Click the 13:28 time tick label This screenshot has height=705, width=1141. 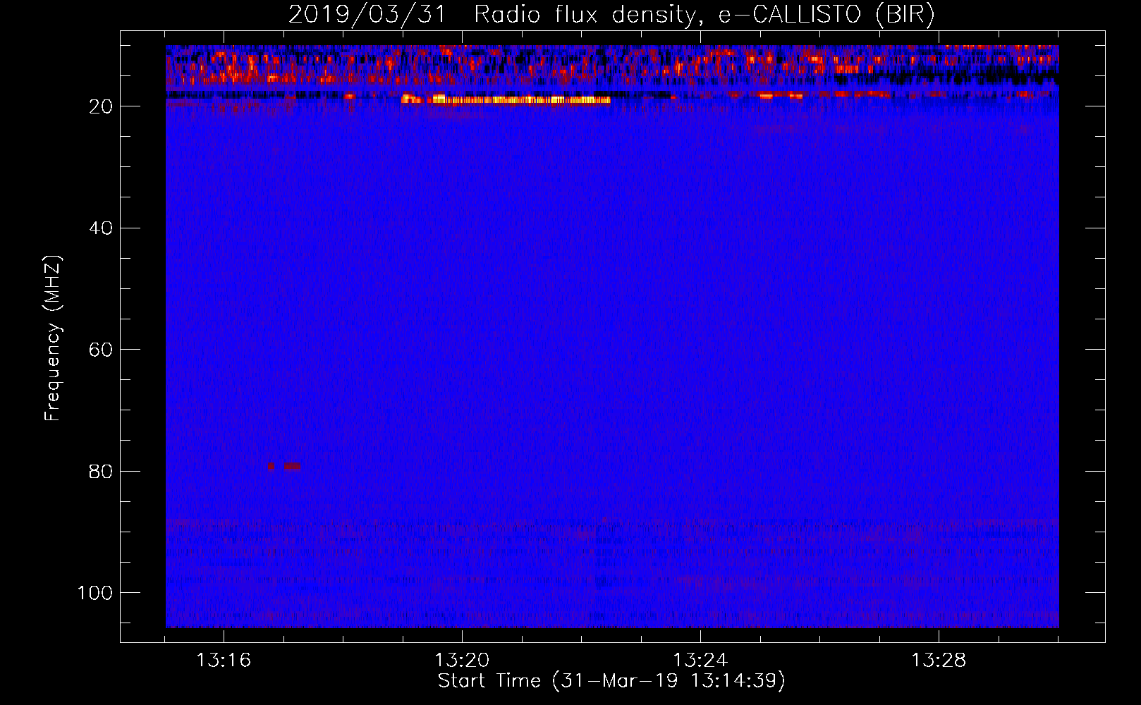[939, 661]
